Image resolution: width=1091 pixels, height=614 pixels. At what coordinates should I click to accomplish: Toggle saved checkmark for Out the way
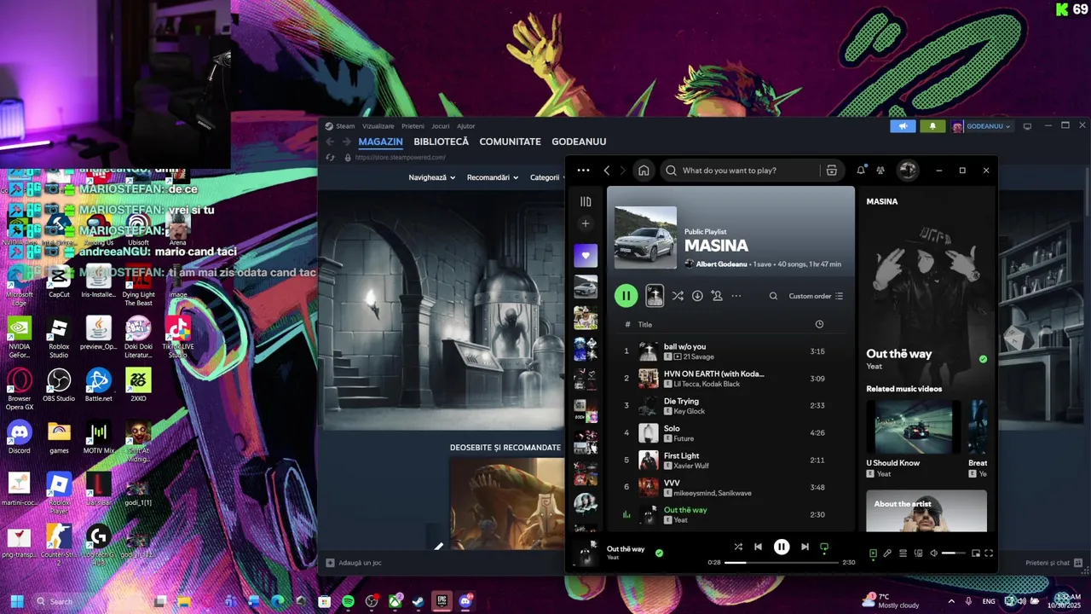[659, 553]
